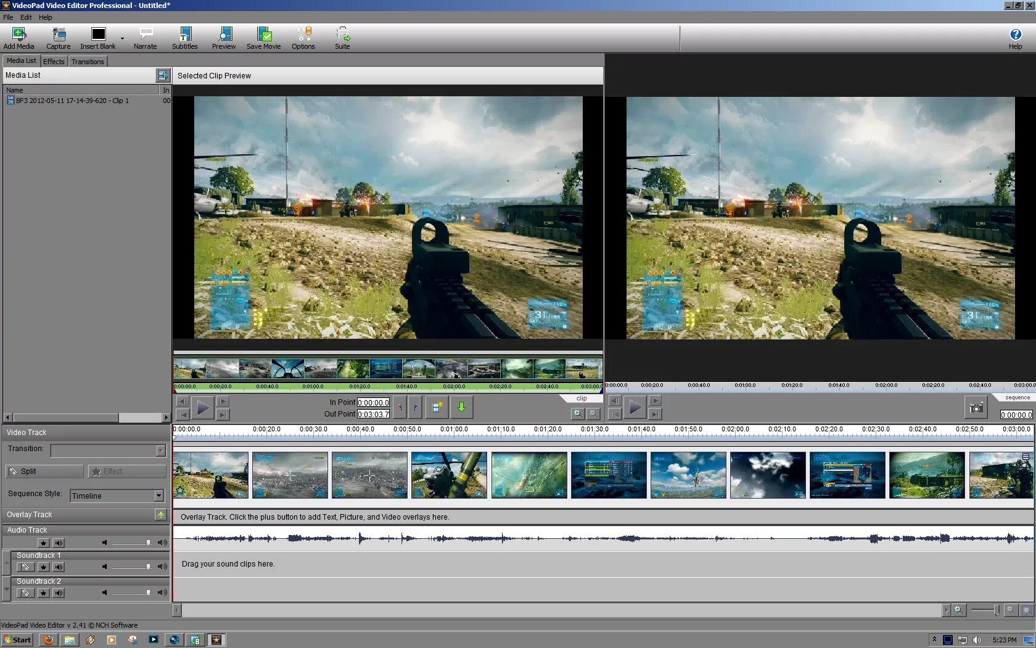Image resolution: width=1036 pixels, height=648 pixels.
Task: Mute Soundtrack 1 with the speaker button
Action: coord(59,567)
